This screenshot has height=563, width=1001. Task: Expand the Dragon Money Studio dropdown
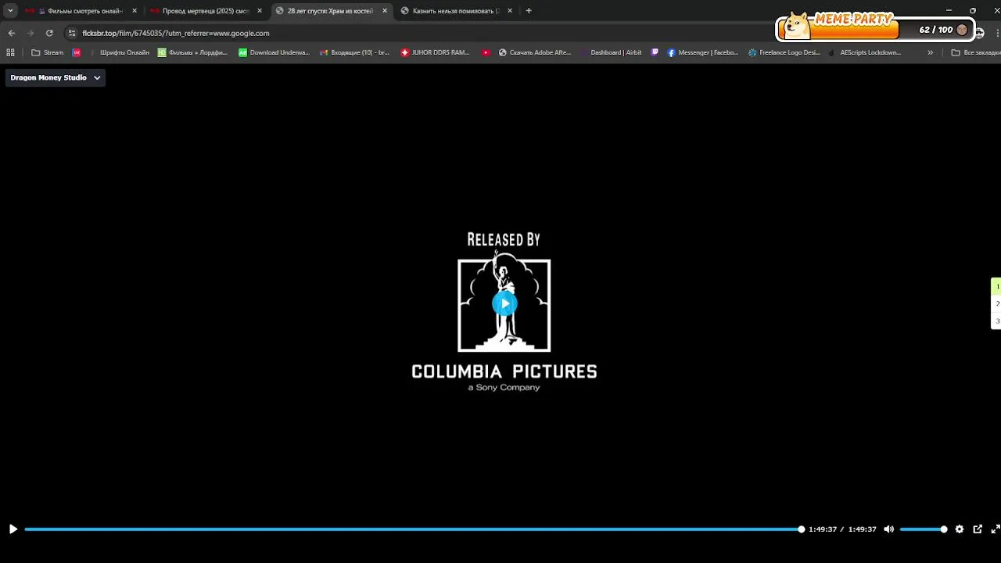pyautogui.click(x=56, y=77)
